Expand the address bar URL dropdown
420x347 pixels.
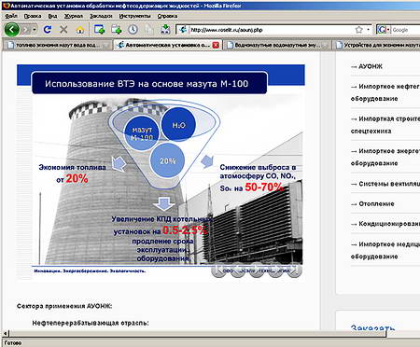(x=368, y=30)
